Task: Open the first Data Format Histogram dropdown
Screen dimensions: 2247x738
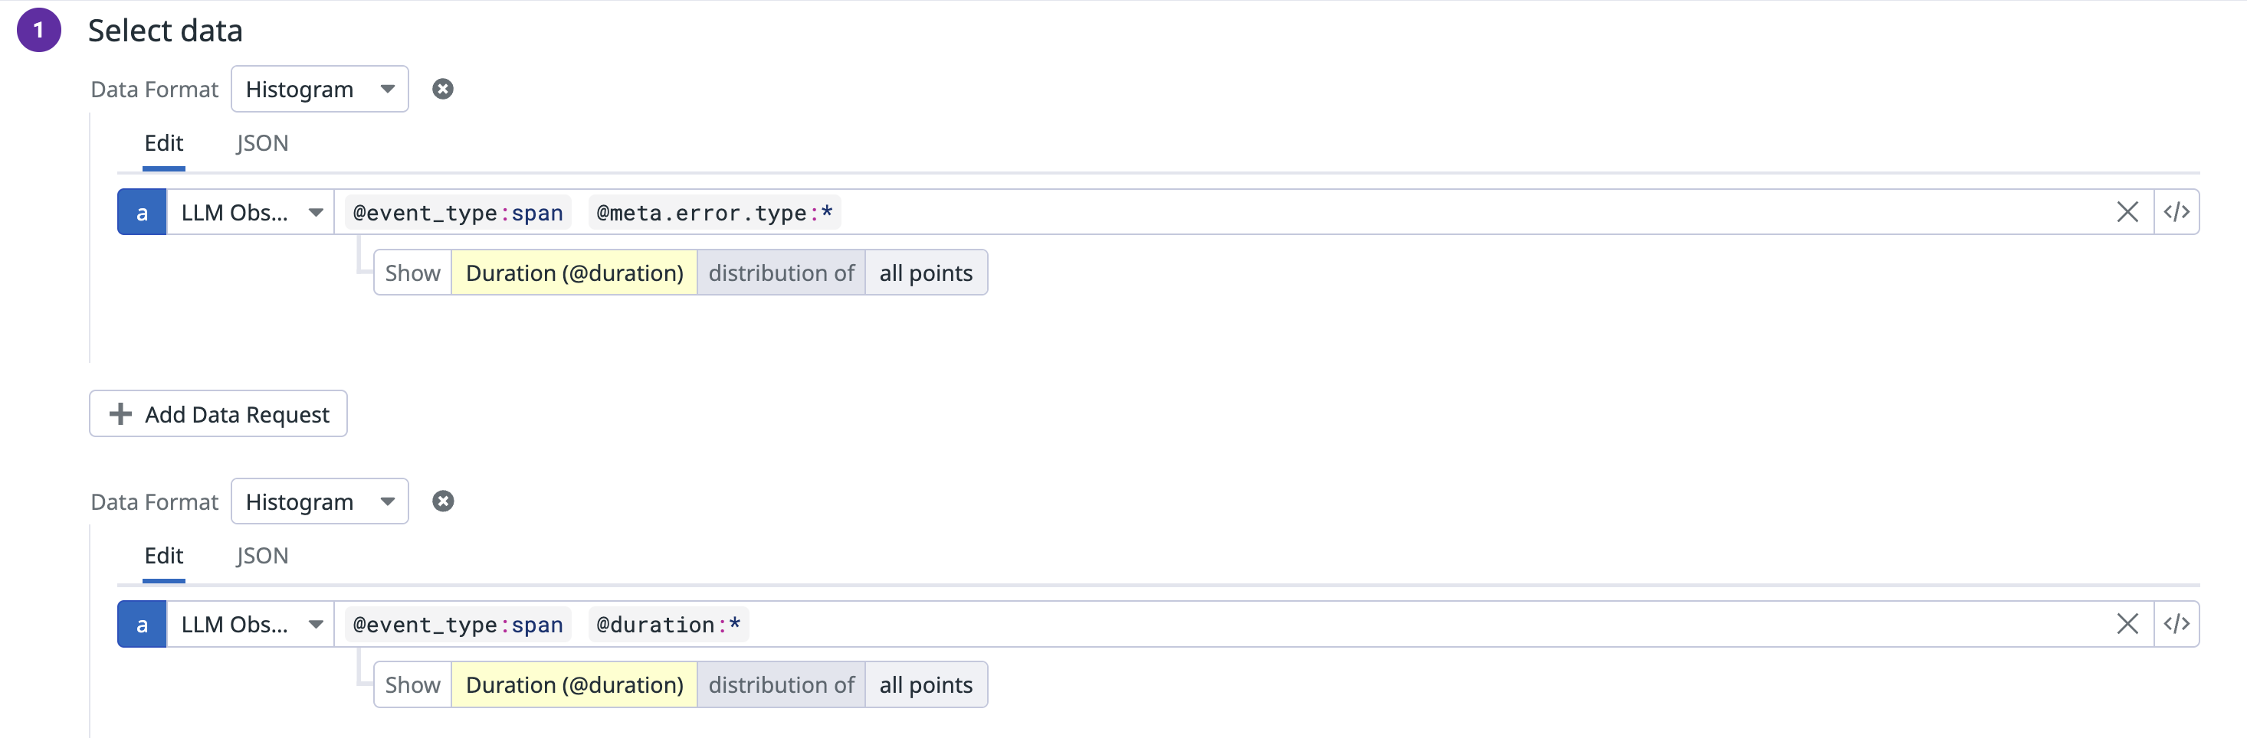Action: [x=320, y=89]
